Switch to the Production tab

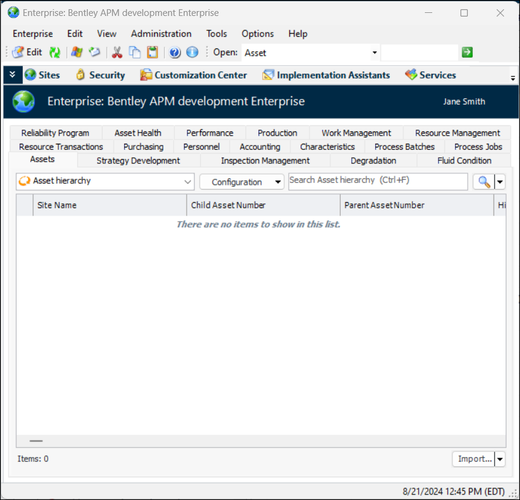point(277,133)
